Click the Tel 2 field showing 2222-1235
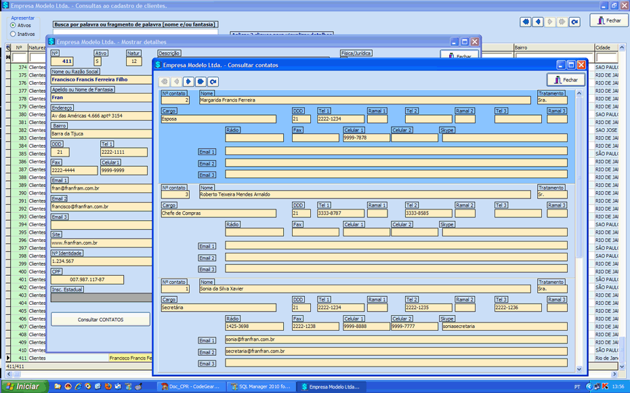The image size is (630, 393). pyautogui.click(x=429, y=308)
